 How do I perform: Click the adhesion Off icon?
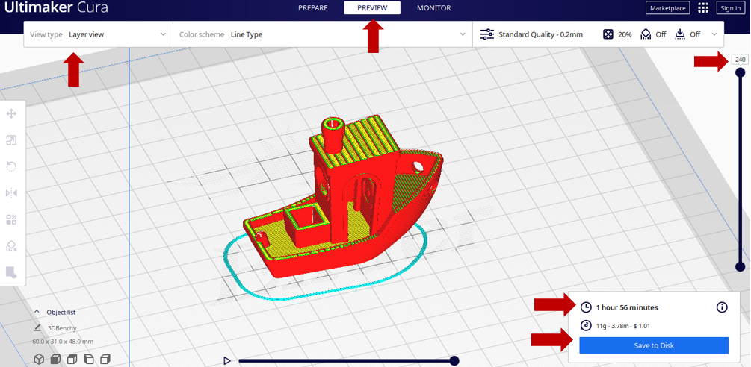click(x=680, y=34)
